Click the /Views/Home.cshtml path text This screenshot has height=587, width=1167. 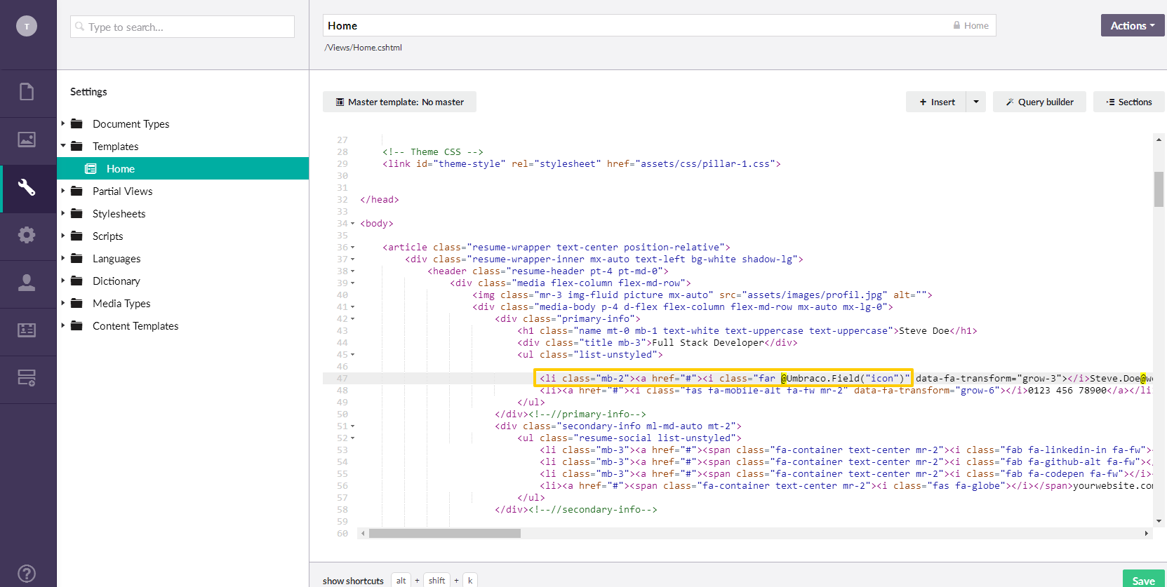[x=363, y=48]
